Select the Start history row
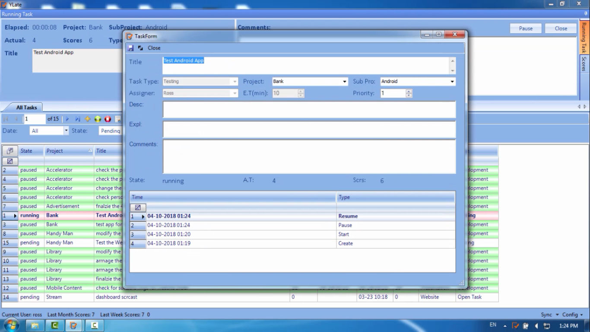 (292, 234)
